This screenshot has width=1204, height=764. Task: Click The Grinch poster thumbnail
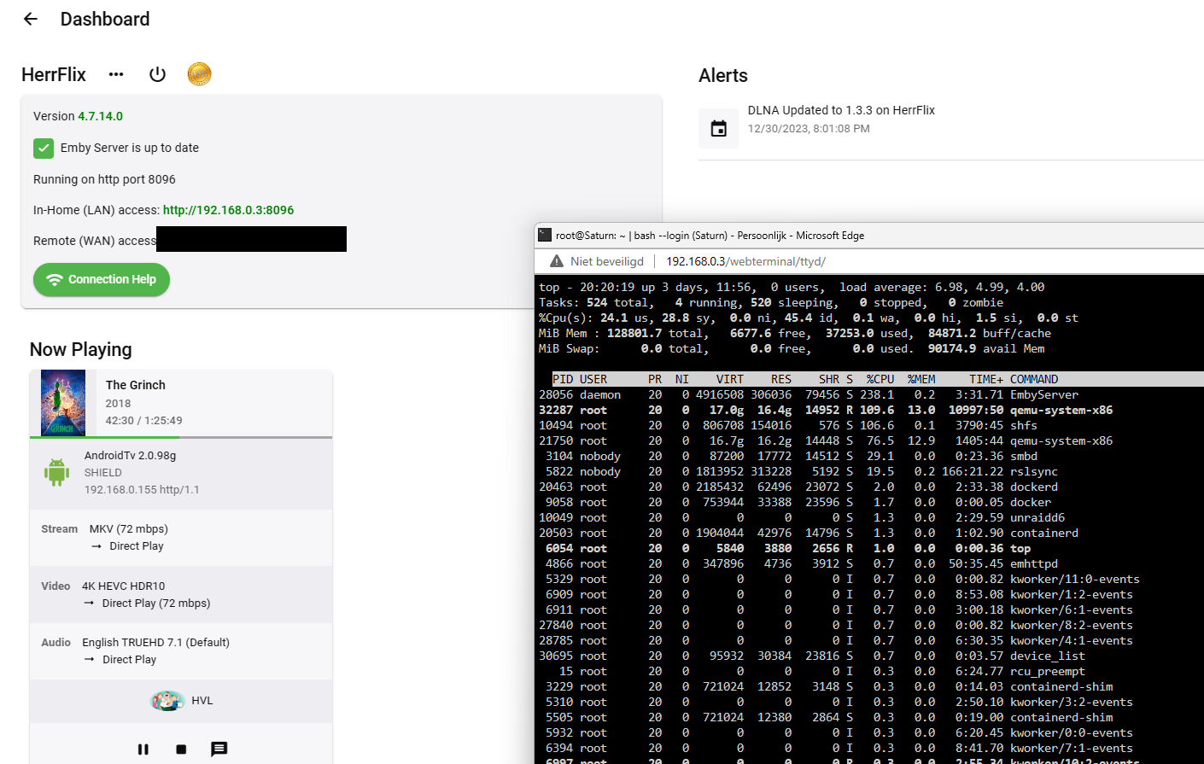tap(63, 403)
